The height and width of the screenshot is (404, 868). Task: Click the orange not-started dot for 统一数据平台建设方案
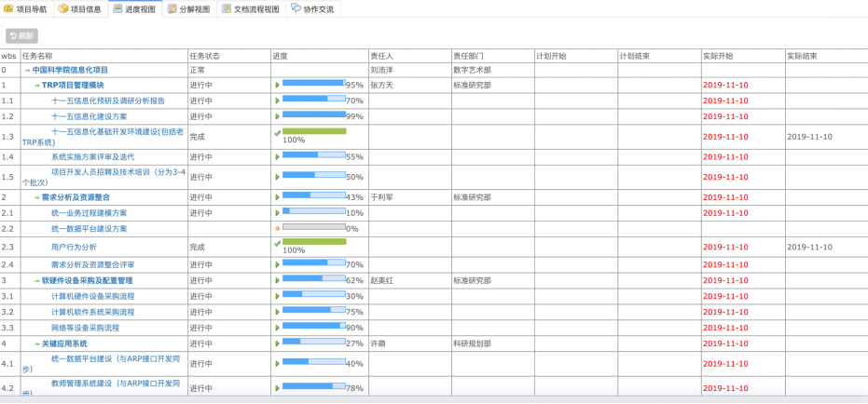coord(278,229)
